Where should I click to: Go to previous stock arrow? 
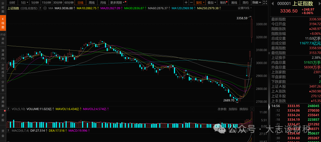click(273, 4)
